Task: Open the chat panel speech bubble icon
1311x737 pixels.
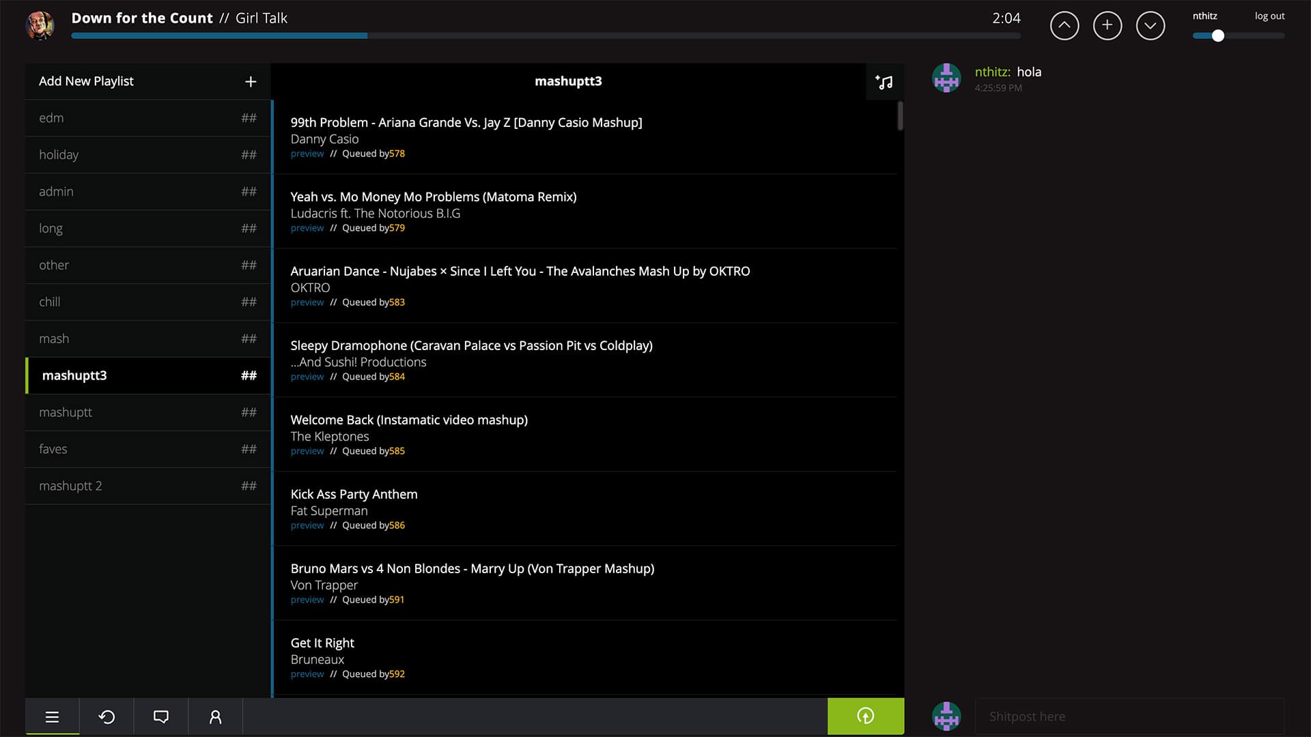Action: [161, 717]
